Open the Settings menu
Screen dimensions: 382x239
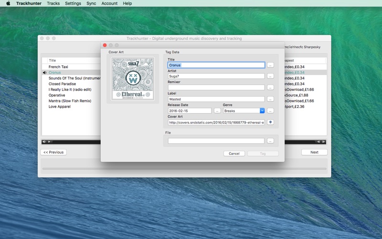[73, 3]
